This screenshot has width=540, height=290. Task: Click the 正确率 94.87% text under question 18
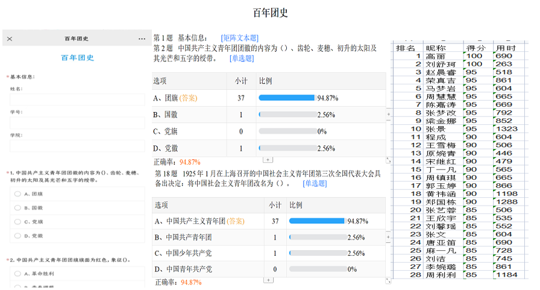[178, 282]
